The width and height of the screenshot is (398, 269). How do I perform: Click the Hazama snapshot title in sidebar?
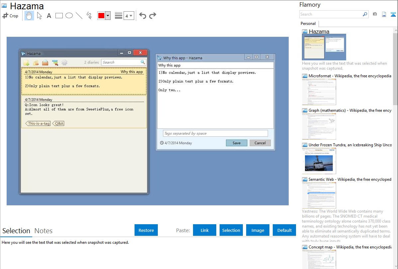[319, 32]
